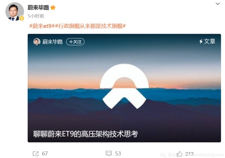Image resolution: width=225 pixels, height=158 pixels.
Task: Open article titled 聊聊蔚来ET9的高压架构技术思考
Action: pyautogui.click(x=86, y=134)
